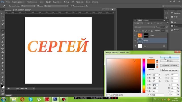The height and width of the screenshot is (102, 182).
Task: Expand the status bar info arrow
Action: coord(34,89)
